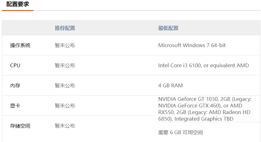Click 暂未公布 in the 操作系统 row
261x142 pixels.
[x=65, y=45]
